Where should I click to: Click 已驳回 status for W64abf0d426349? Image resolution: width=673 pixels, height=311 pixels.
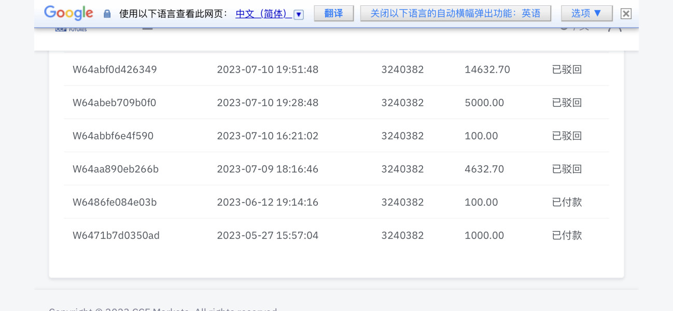(x=567, y=69)
